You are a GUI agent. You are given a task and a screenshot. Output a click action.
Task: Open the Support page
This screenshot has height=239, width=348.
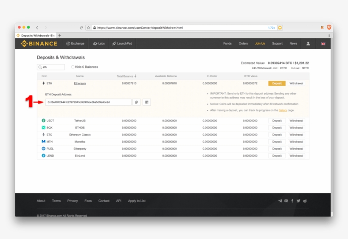pyautogui.click(x=277, y=43)
